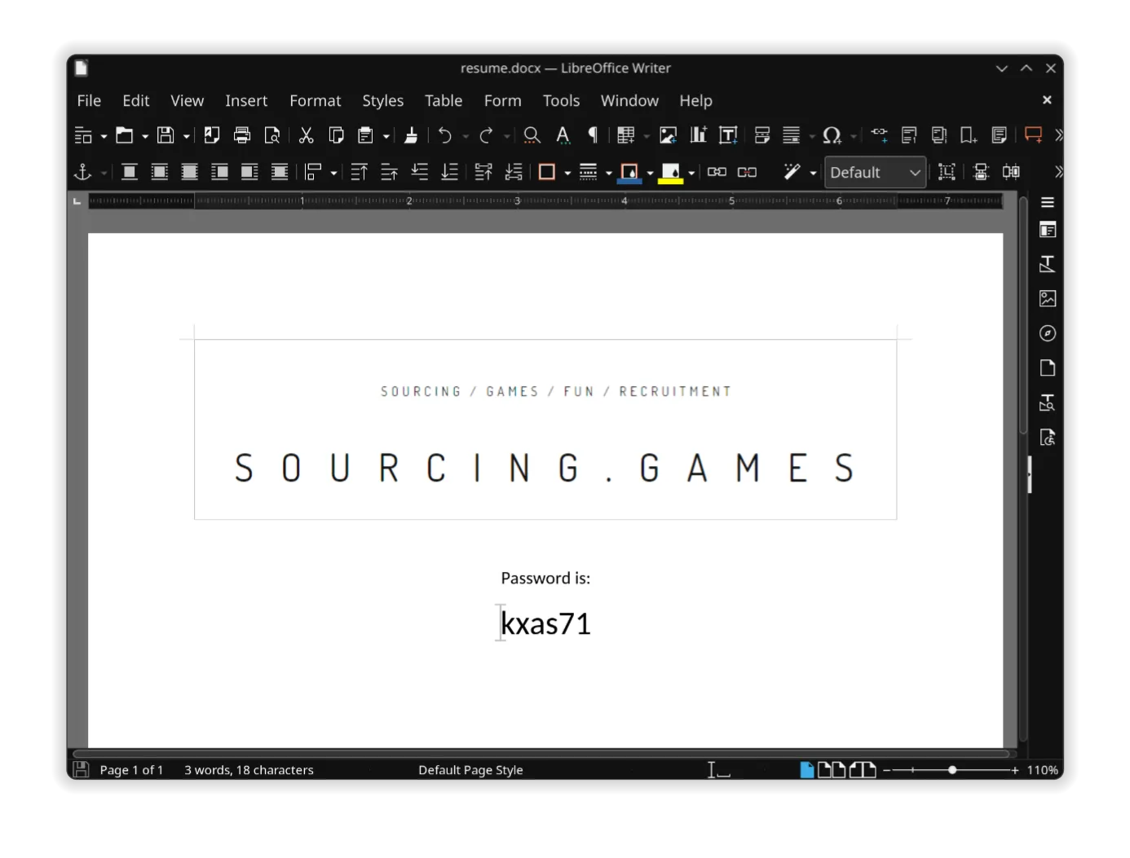Open the Insert menu
The width and height of the screenshot is (1130, 858).
(246, 100)
